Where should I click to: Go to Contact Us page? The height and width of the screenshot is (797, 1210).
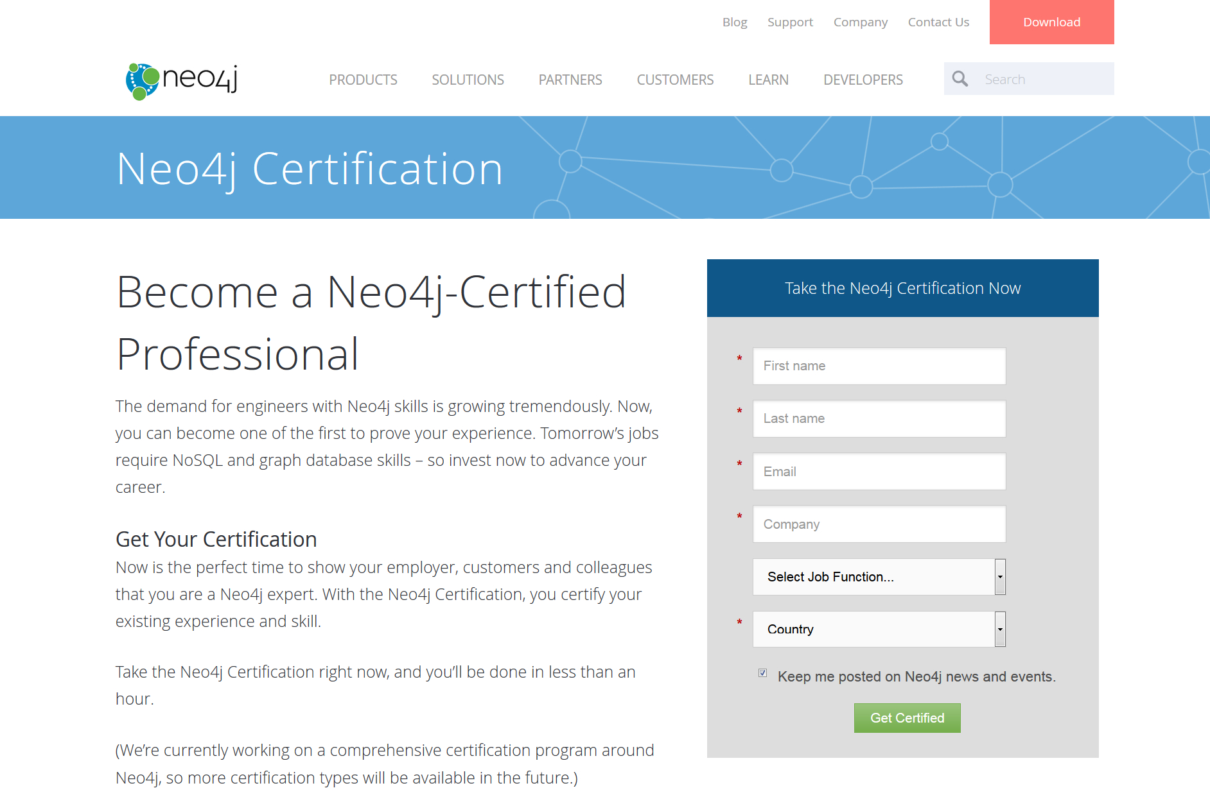(x=938, y=22)
